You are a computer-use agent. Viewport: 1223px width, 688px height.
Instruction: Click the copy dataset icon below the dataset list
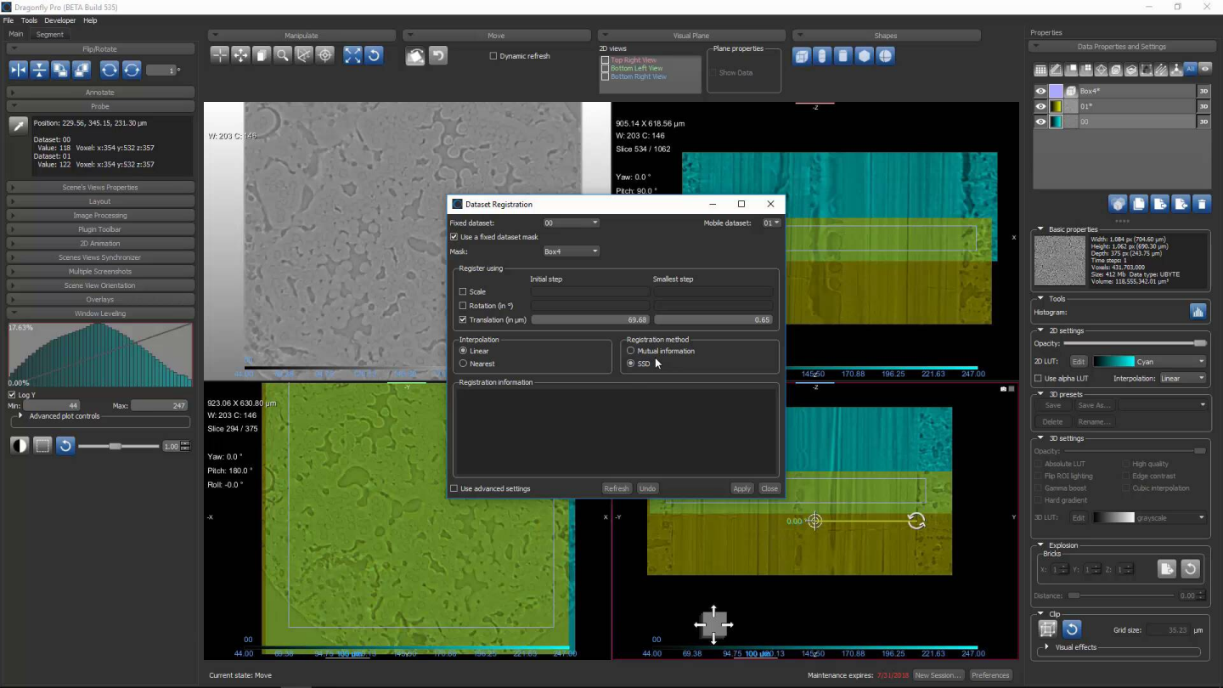(1139, 203)
